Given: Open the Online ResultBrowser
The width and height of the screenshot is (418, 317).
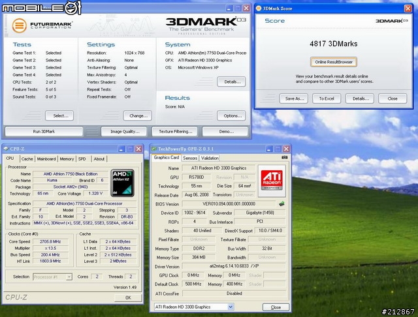Looking at the screenshot, I should (334, 62).
